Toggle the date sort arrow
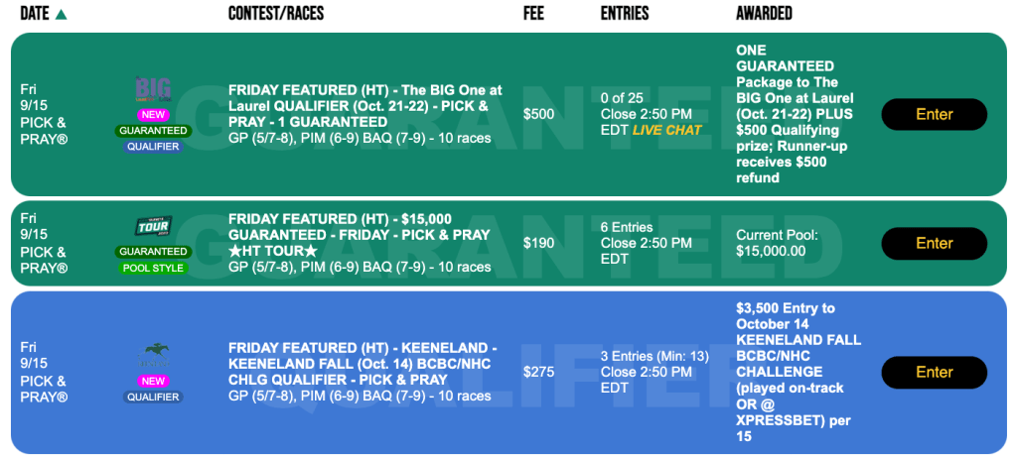Image resolution: width=1015 pixels, height=457 pixels. (x=62, y=14)
